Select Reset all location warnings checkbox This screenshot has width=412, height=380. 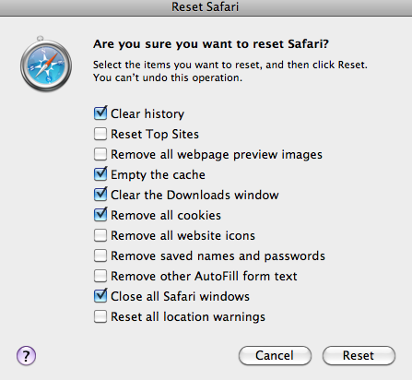click(100, 316)
